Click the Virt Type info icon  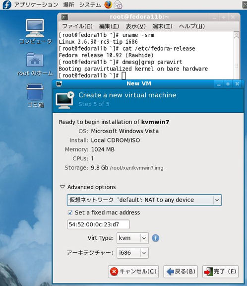click(155, 238)
